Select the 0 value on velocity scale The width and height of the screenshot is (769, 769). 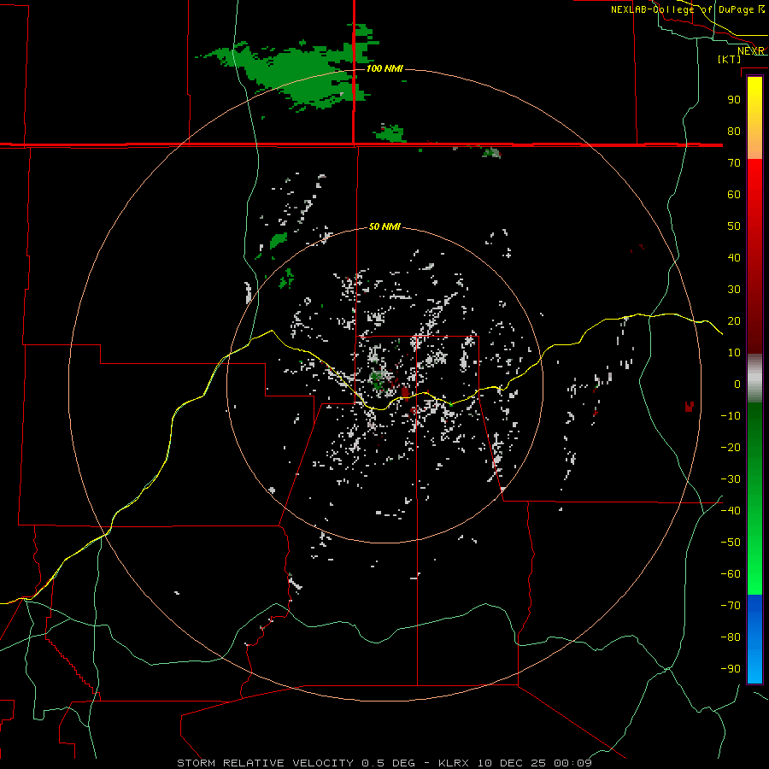pyautogui.click(x=737, y=384)
